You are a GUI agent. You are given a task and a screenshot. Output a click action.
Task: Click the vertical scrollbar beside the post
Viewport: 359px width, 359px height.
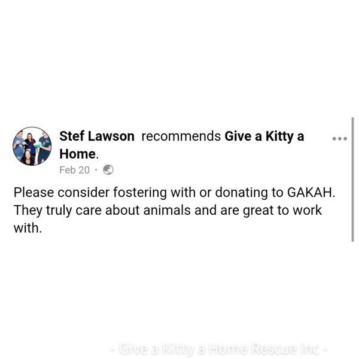coord(352,180)
